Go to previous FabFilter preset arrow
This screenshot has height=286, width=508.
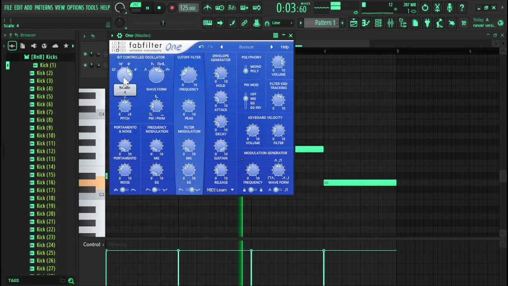[x=221, y=47]
